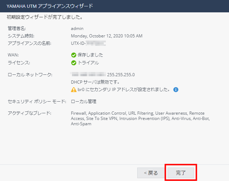Click the 255.255.255.0 subnet mask text
229x181 pixels.
tap(121, 74)
